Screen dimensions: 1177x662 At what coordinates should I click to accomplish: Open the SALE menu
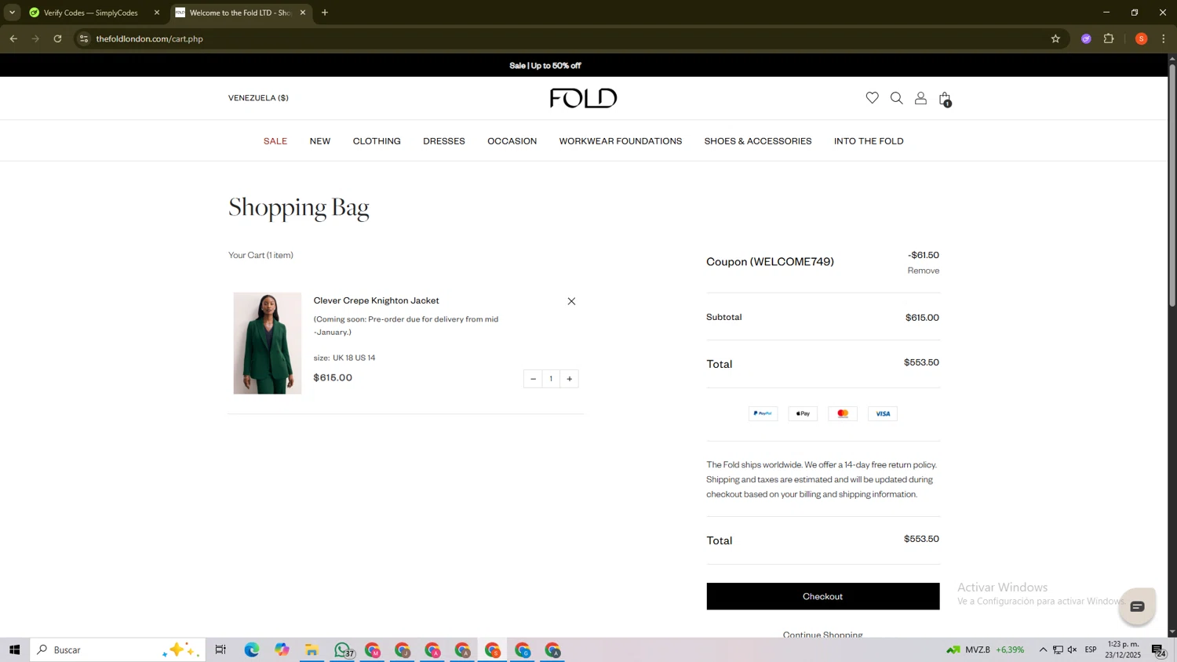[x=275, y=141]
